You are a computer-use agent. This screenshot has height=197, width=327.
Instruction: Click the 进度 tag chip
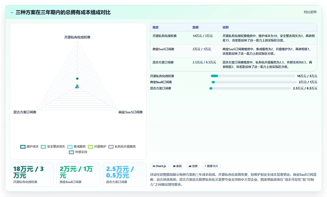(193, 166)
